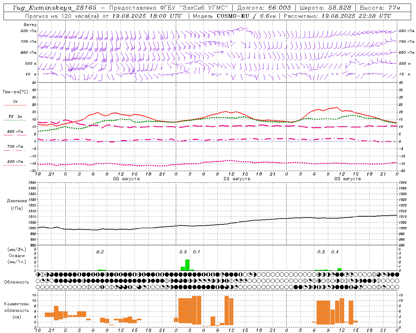This screenshot has height=333, width=416.
Task: Click the (мм/1ч.) unit label
Action: pos(17,262)
